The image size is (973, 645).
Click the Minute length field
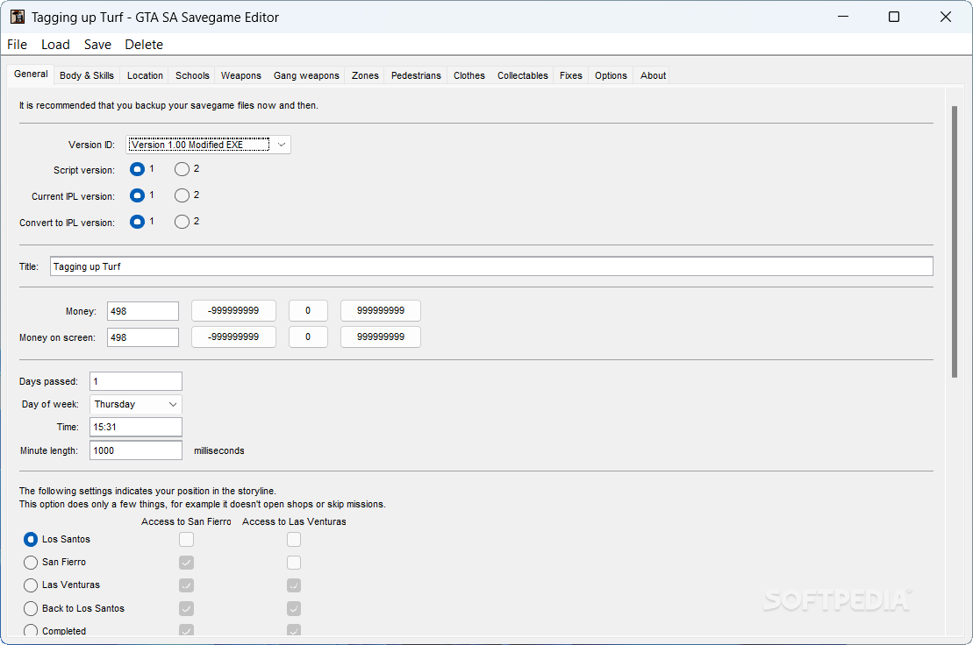136,450
